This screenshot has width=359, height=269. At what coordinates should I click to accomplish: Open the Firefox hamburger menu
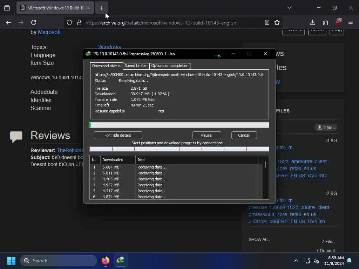pos(351,22)
